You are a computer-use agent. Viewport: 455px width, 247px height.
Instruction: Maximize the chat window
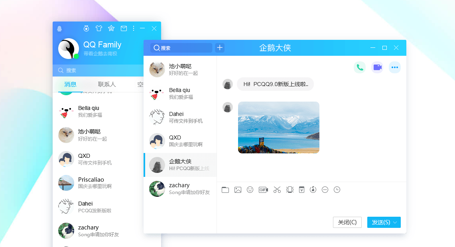pyautogui.click(x=384, y=48)
